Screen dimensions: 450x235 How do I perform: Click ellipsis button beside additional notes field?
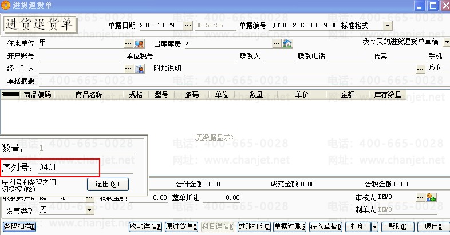coord(420,69)
